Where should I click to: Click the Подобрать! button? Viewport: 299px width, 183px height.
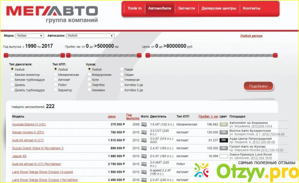pyautogui.click(x=259, y=86)
